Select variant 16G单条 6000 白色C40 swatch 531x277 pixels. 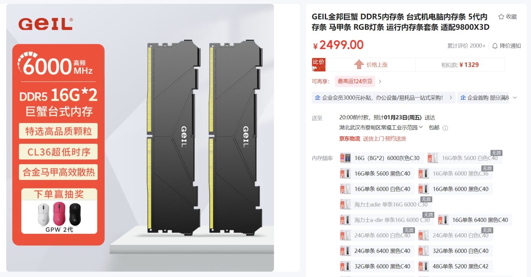click(377, 189)
